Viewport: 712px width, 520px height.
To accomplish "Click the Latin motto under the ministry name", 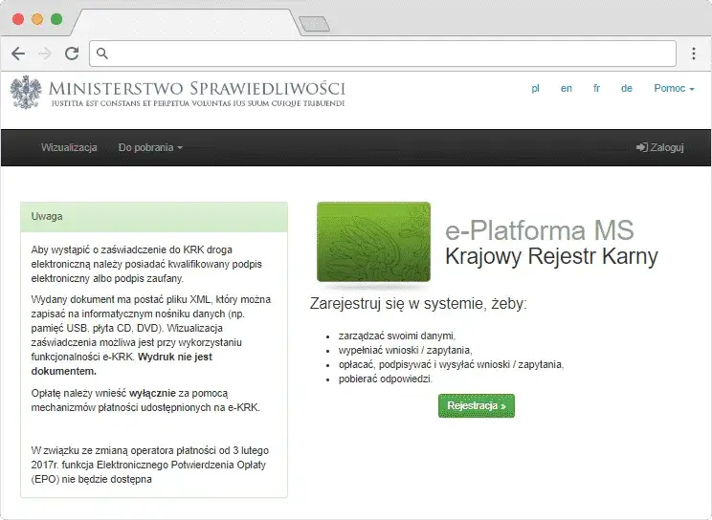I will pyautogui.click(x=197, y=103).
